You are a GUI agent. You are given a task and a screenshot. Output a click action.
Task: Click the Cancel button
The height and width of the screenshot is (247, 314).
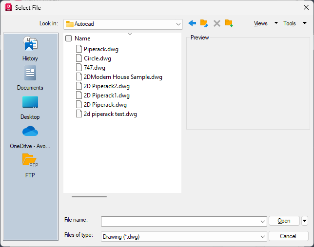tap(288, 236)
